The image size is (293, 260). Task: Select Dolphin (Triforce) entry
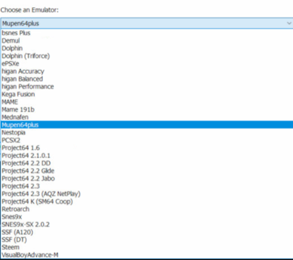pos(147,56)
